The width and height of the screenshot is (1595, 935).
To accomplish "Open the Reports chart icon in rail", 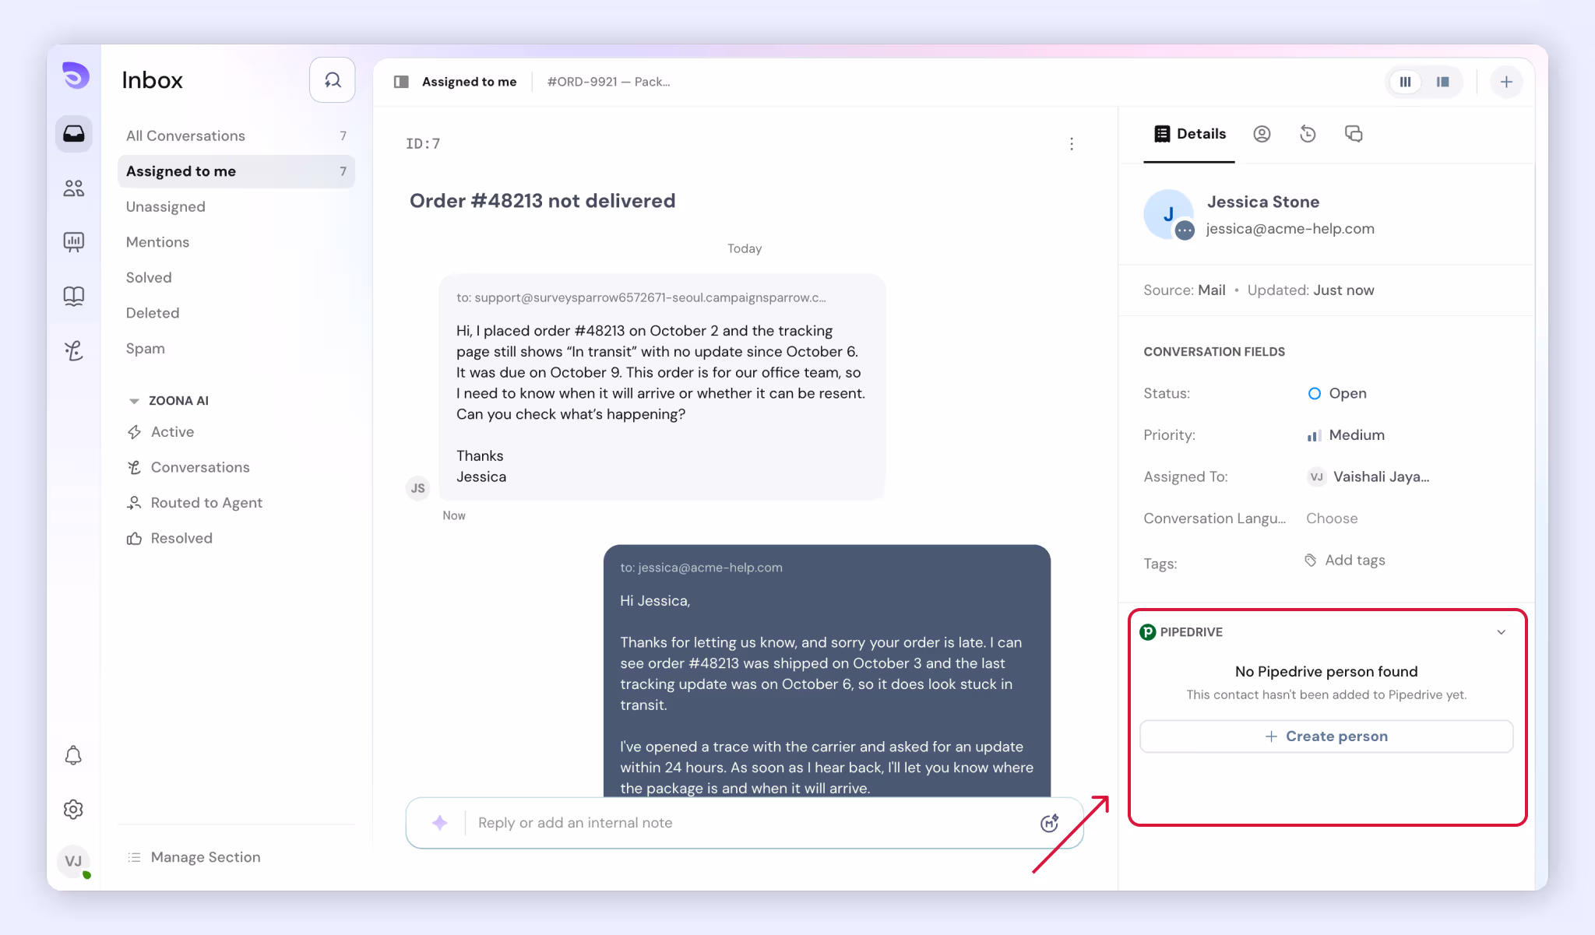I will click(x=74, y=242).
